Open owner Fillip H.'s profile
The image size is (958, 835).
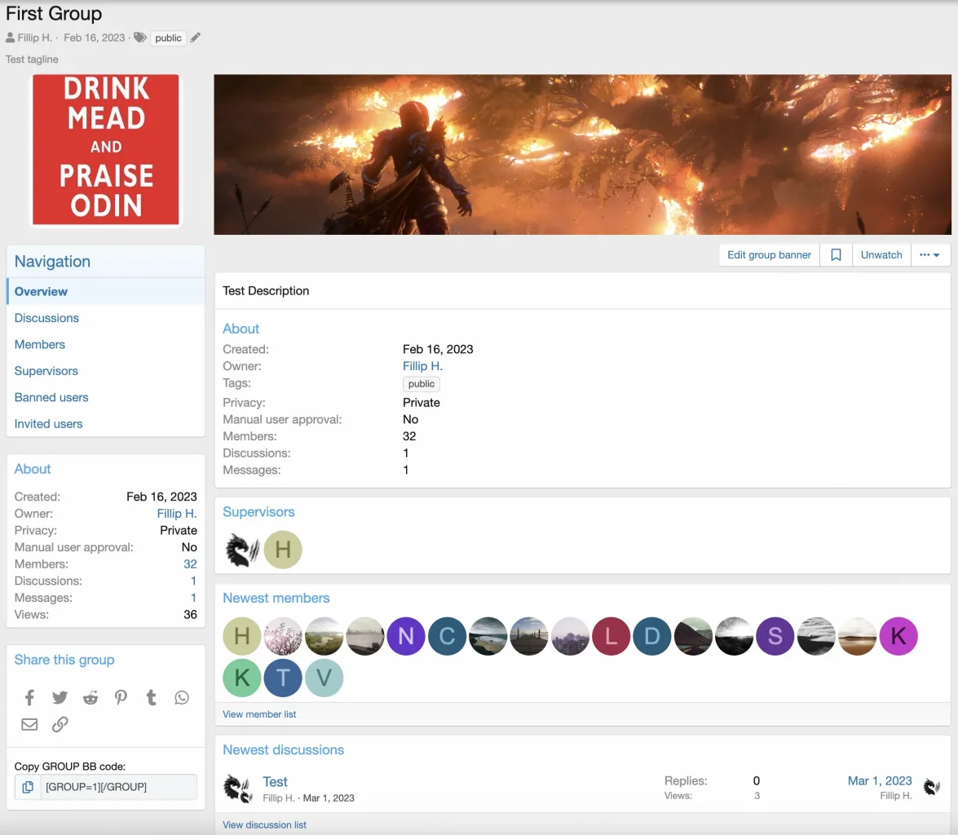(422, 365)
